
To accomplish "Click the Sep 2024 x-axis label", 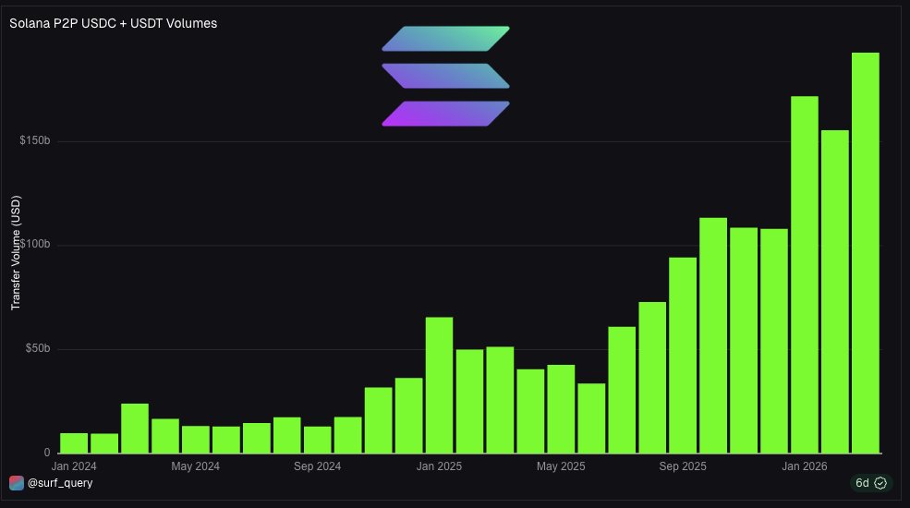I will coord(317,466).
